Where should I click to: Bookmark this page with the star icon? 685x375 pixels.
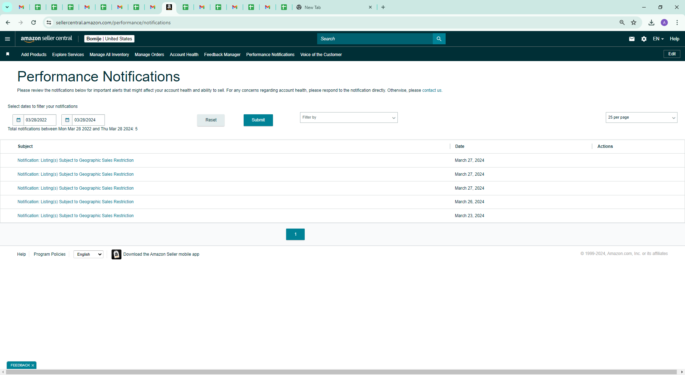pyautogui.click(x=634, y=22)
